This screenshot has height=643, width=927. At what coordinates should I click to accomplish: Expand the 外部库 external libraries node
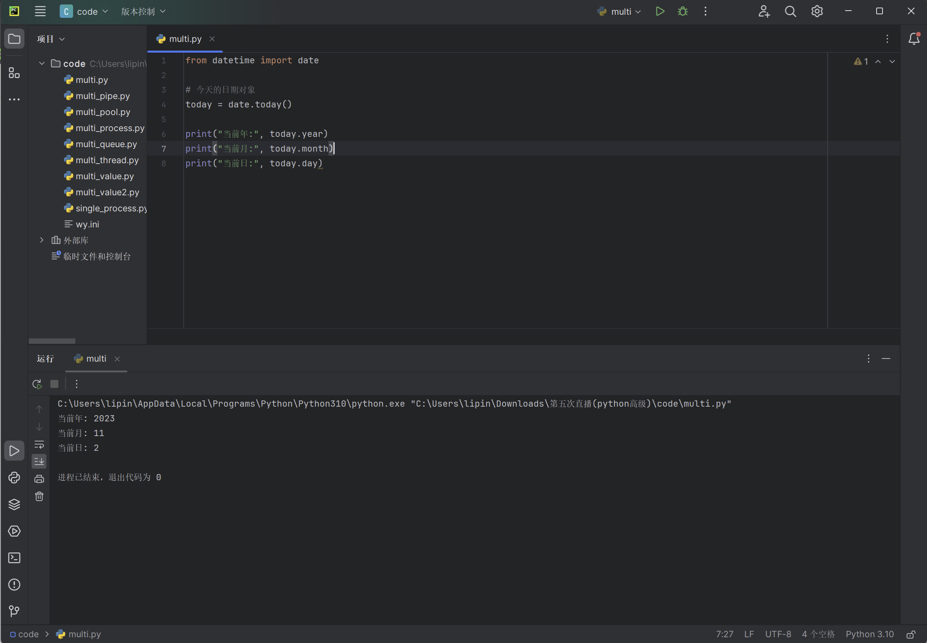[42, 240]
